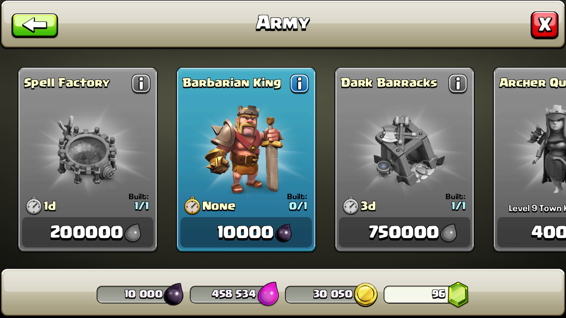Tap the pink elixir drop icon
566x318 pixels.
tap(268, 294)
